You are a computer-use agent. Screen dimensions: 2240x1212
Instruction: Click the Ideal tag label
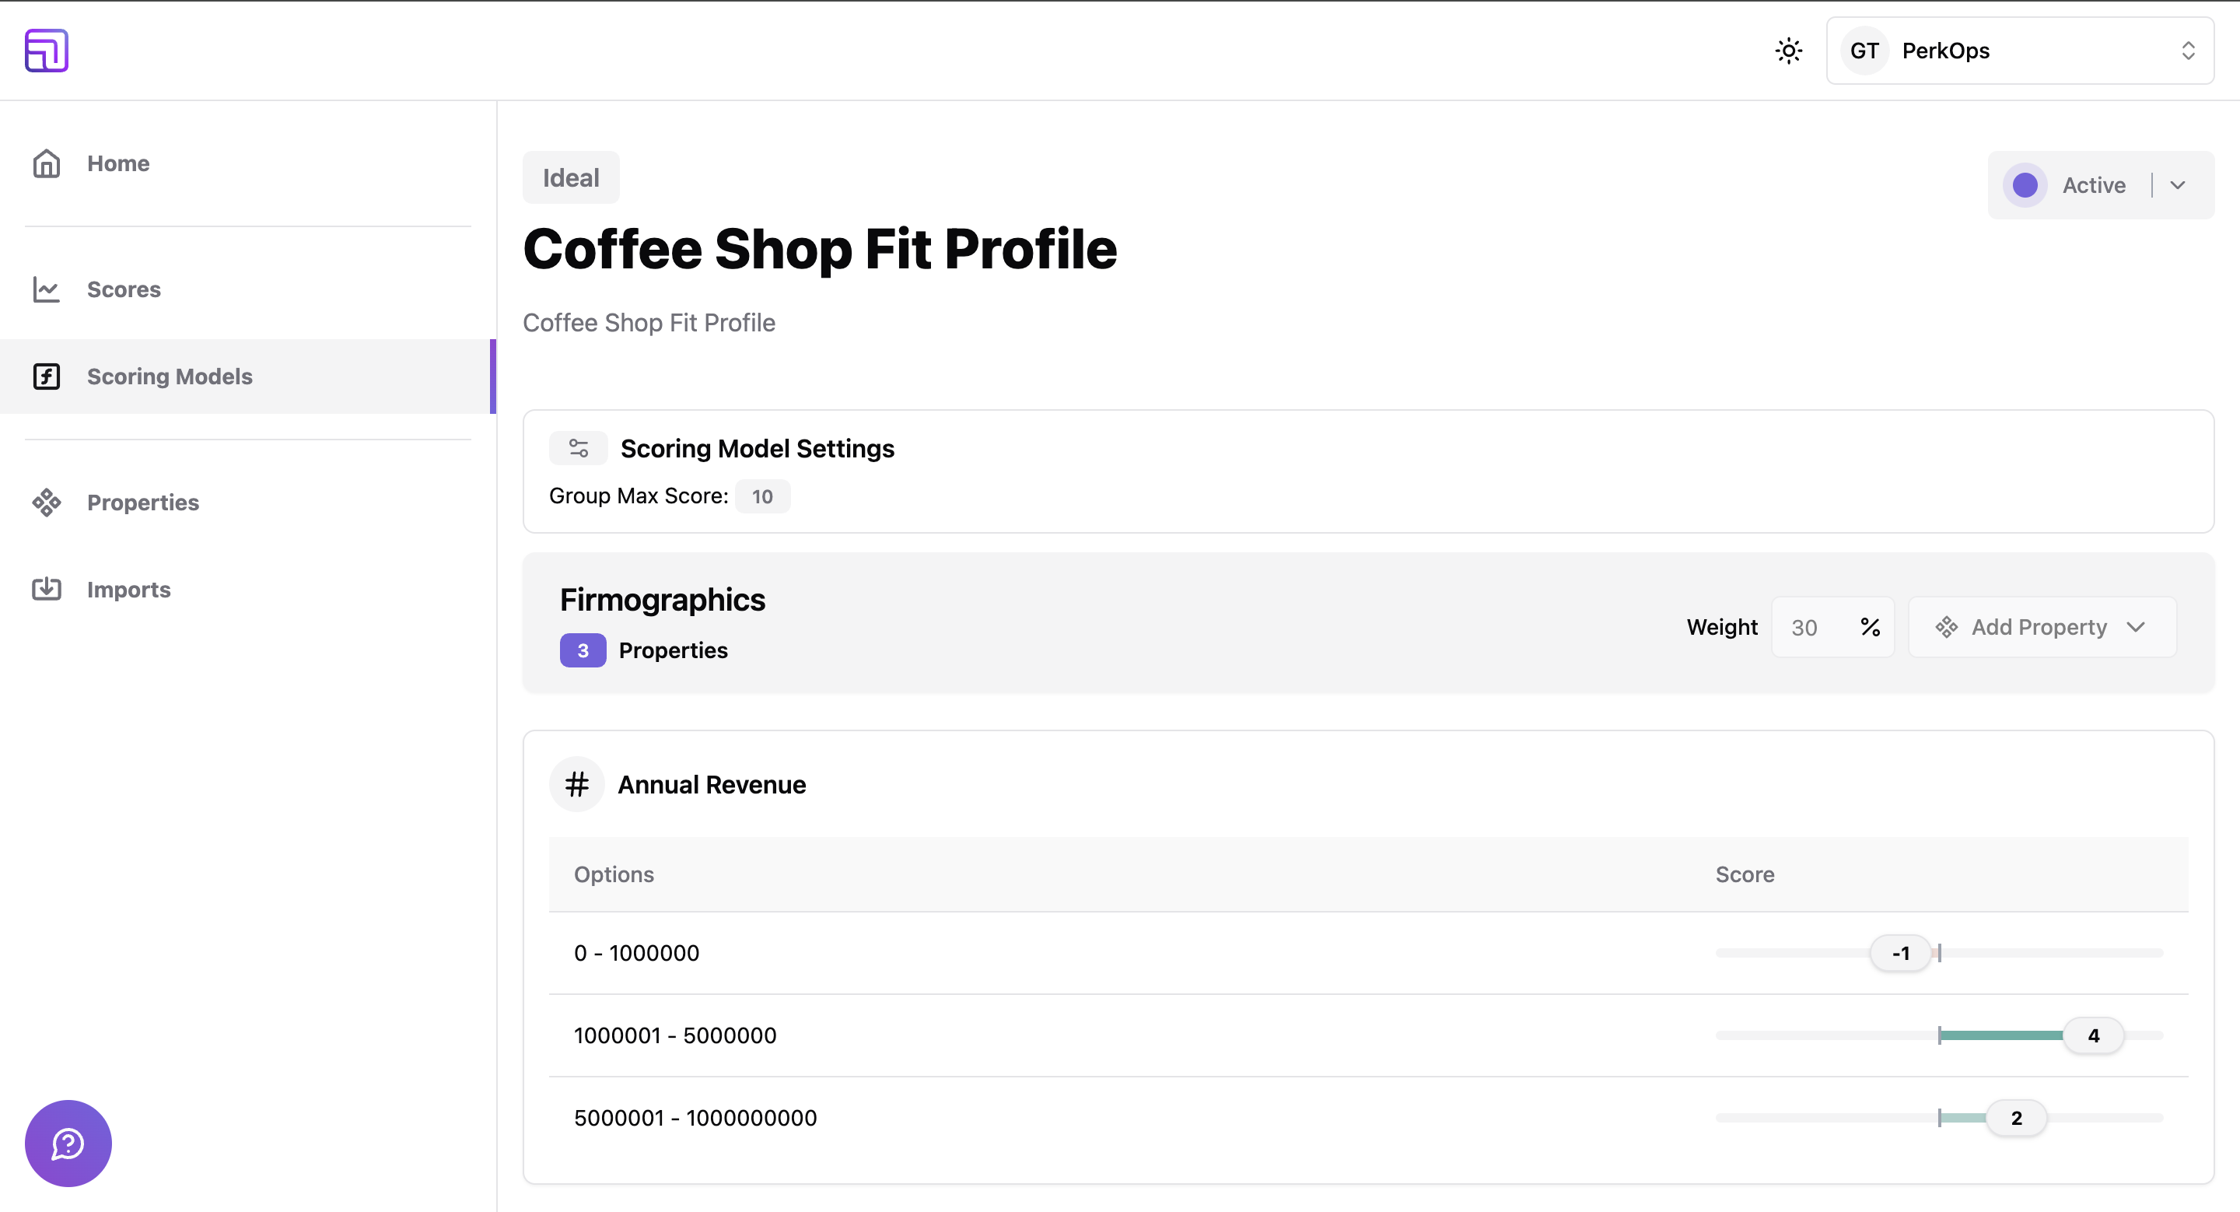[570, 177]
